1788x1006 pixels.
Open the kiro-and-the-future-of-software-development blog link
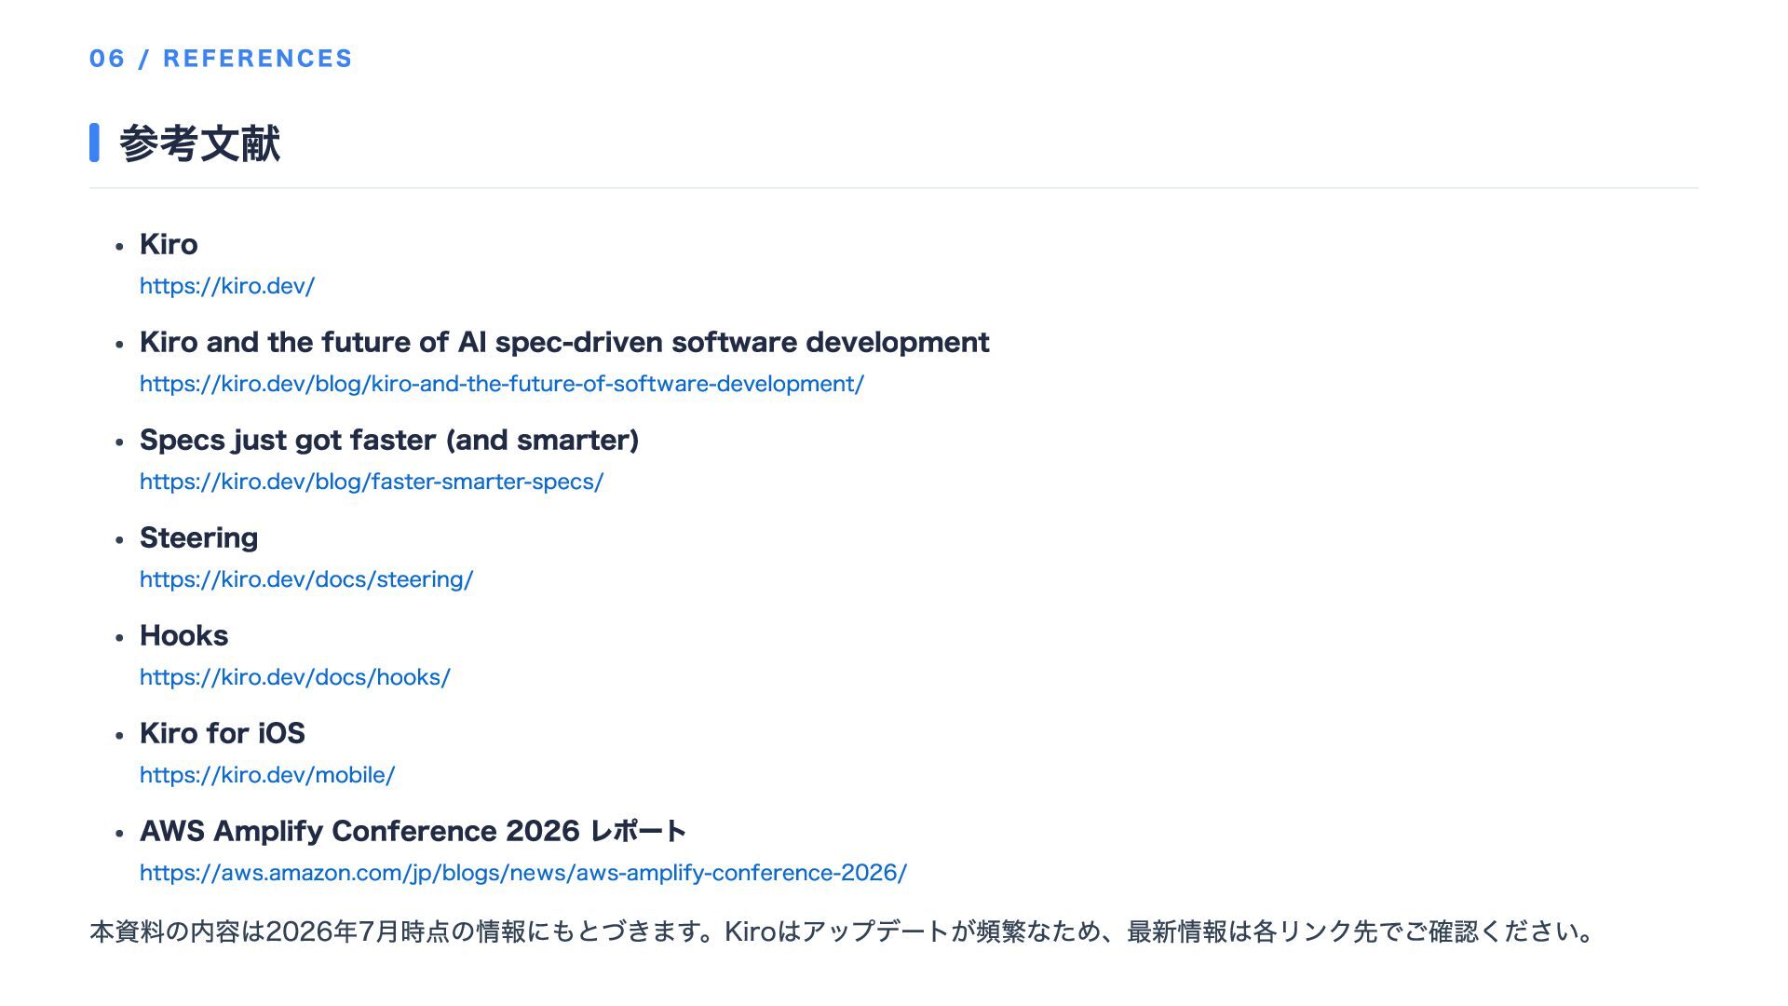point(502,384)
